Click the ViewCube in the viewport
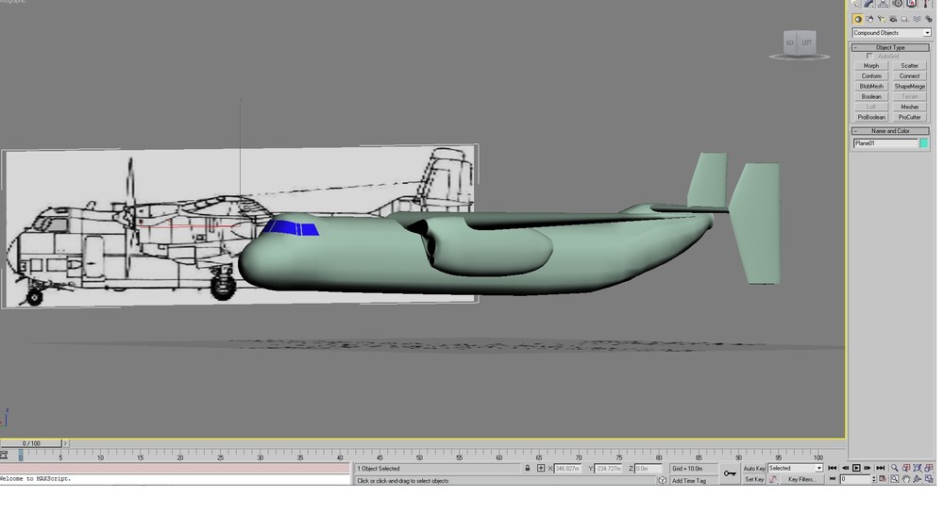 [800, 43]
